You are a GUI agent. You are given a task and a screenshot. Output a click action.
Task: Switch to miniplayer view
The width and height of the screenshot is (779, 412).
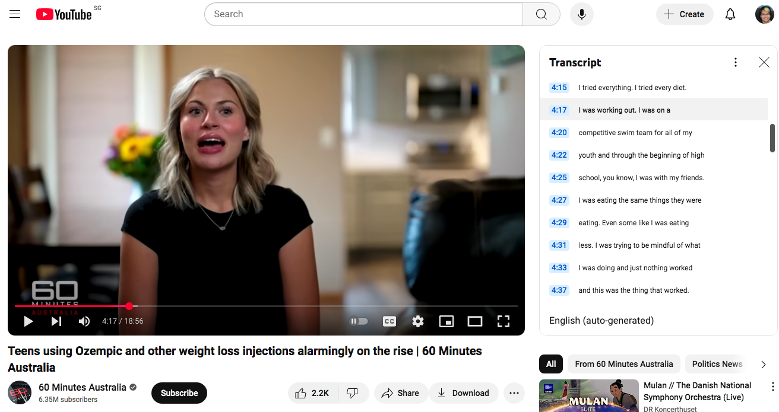click(x=446, y=321)
